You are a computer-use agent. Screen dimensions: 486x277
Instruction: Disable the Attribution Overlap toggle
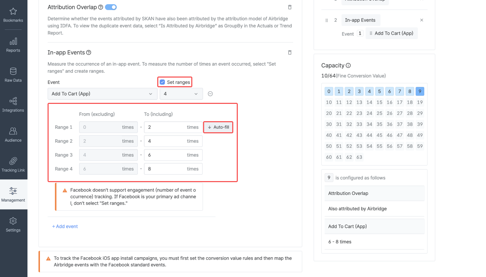111,7
